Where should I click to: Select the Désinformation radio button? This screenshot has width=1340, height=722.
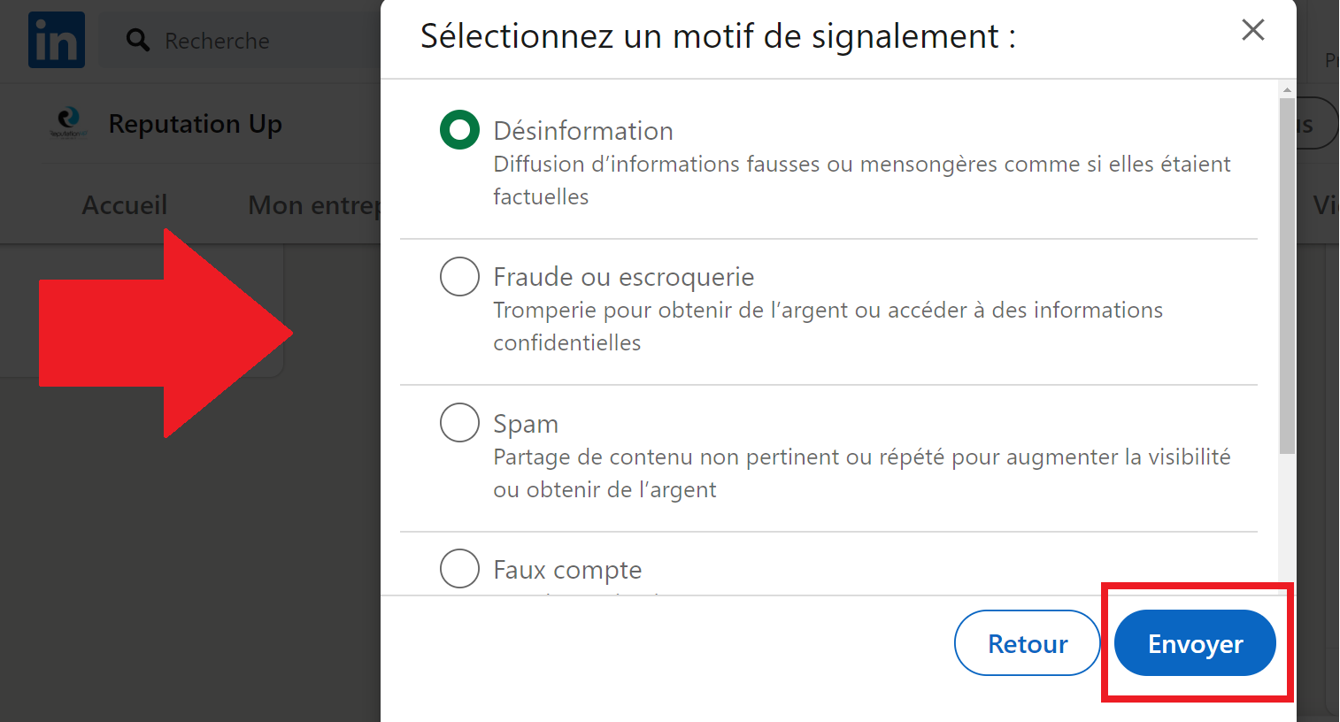[x=459, y=130]
